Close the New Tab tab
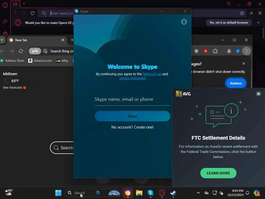Viewport: 265px width, 199px height. [x=63, y=40]
